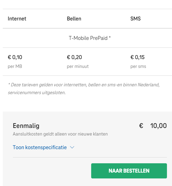This screenshot has width=172, height=186.
Task: Select the Bellen column header
Action: point(74,19)
